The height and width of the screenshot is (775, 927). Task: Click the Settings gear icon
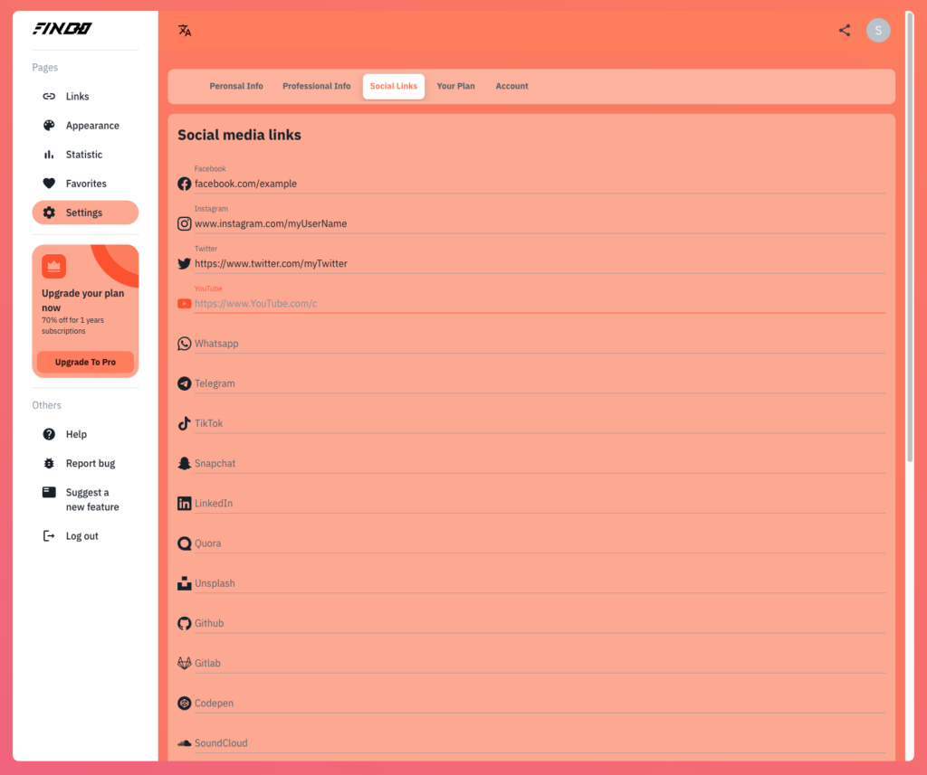click(x=49, y=213)
